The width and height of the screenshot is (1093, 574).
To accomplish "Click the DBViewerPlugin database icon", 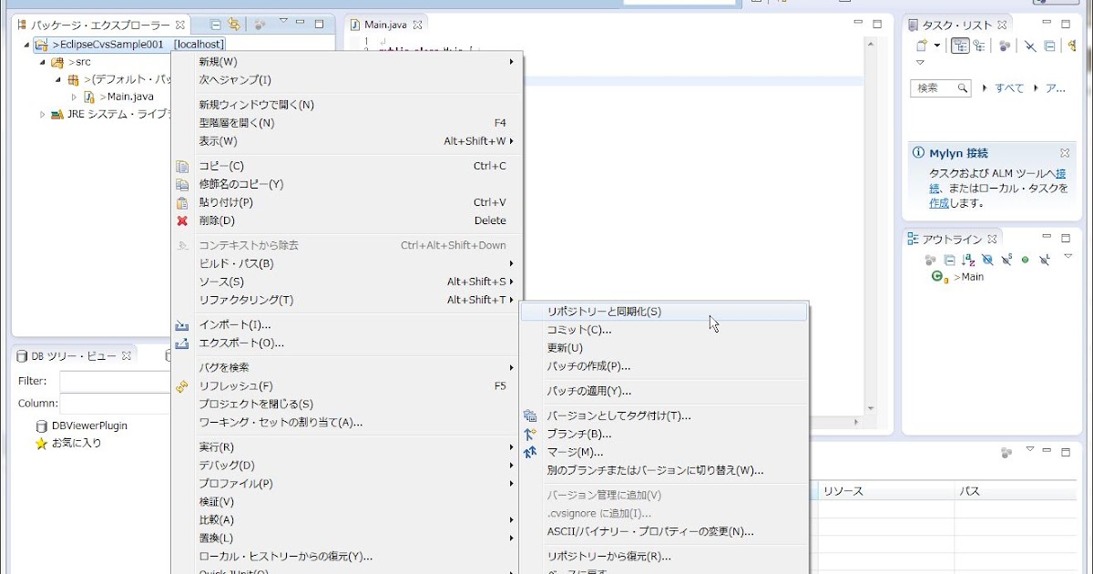I will [40, 425].
